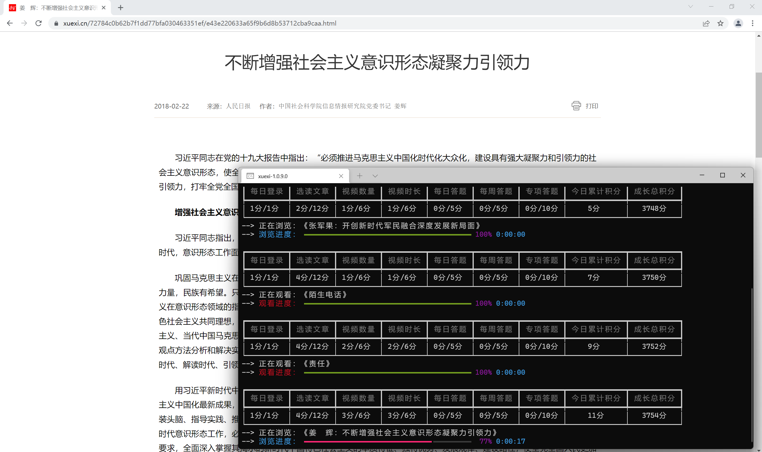This screenshot has width=762, height=452.
Task: Close the terminal window
Action: tap(743, 175)
